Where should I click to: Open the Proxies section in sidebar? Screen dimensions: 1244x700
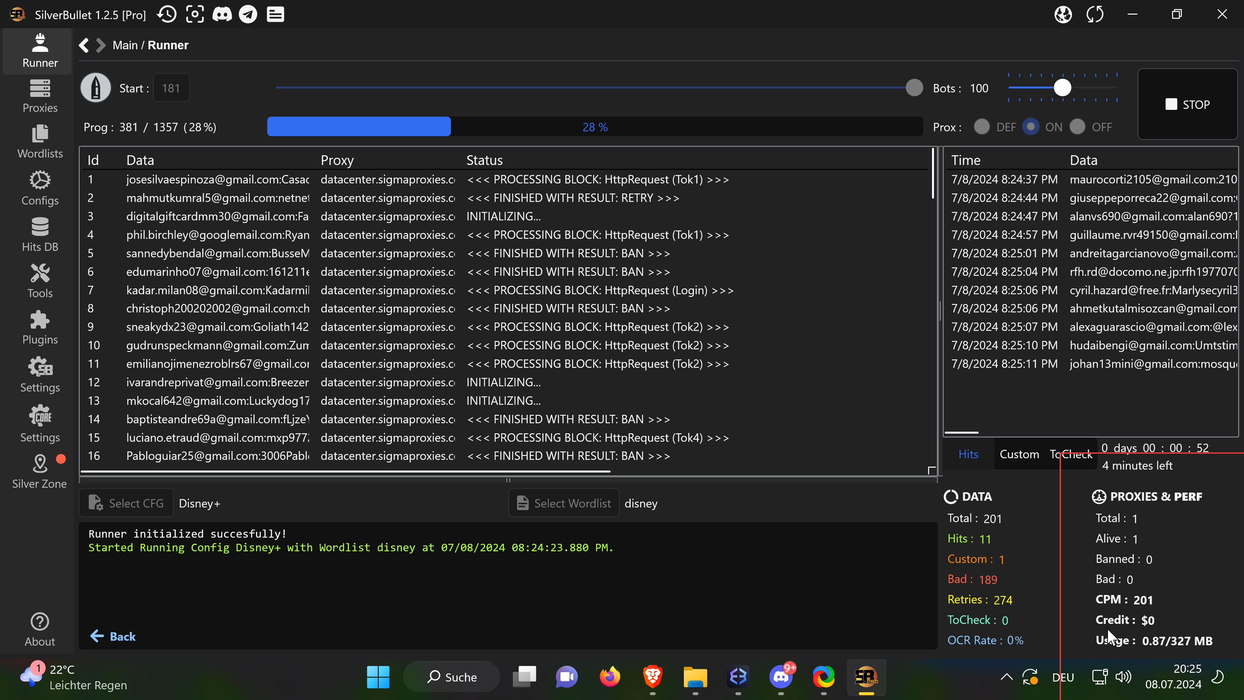point(40,96)
